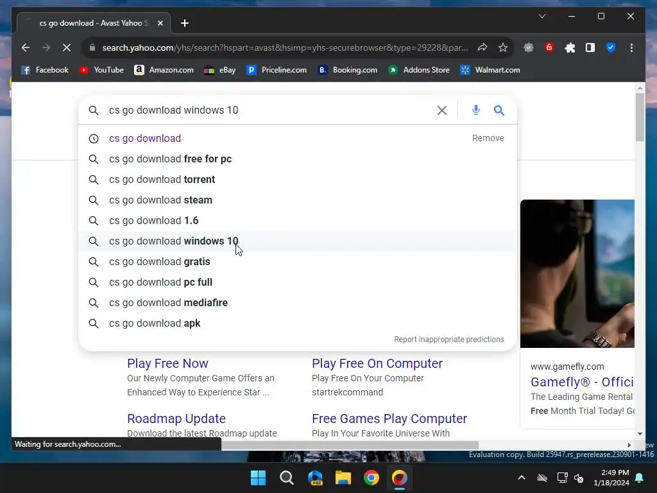Open the Facebook bookmark
The width and height of the screenshot is (657, 493).
(x=45, y=70)
